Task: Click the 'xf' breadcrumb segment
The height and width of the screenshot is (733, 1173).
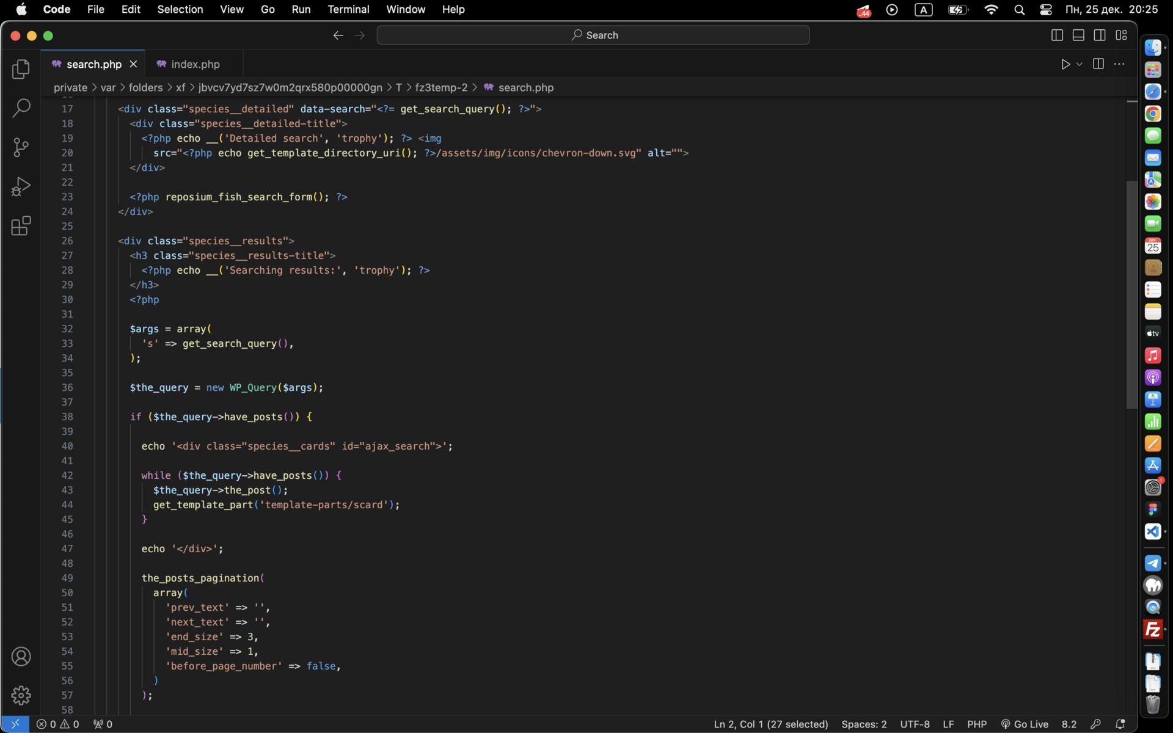Action: coord(181,87)
